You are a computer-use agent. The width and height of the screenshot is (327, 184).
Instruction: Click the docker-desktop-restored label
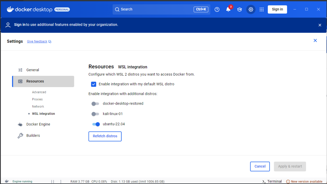pyautogui.click(x=123, y=104)
